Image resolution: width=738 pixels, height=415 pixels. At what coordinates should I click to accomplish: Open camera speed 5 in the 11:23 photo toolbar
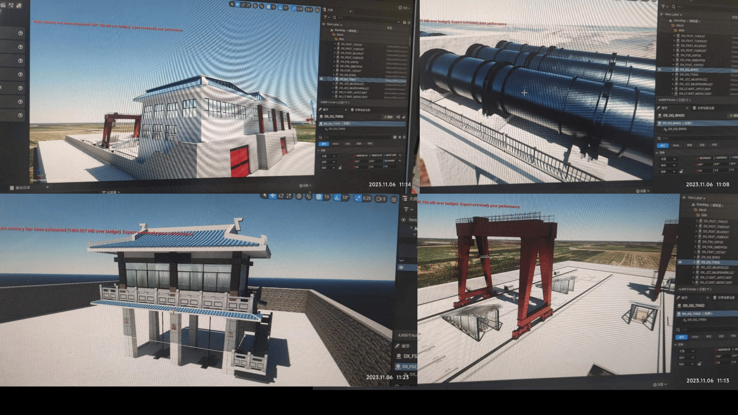click(x=381, y=199)
